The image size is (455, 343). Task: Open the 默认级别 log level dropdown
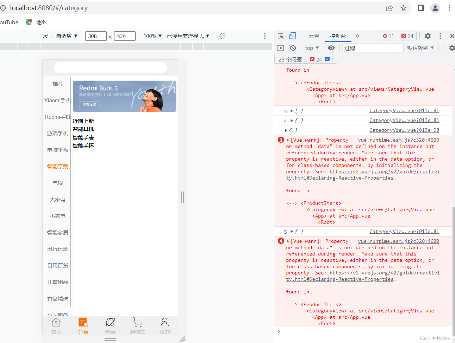(420, 48)
